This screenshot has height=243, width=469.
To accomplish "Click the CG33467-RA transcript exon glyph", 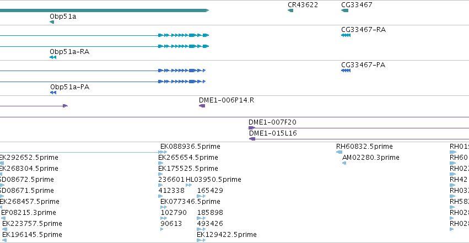I will point(346,35).
